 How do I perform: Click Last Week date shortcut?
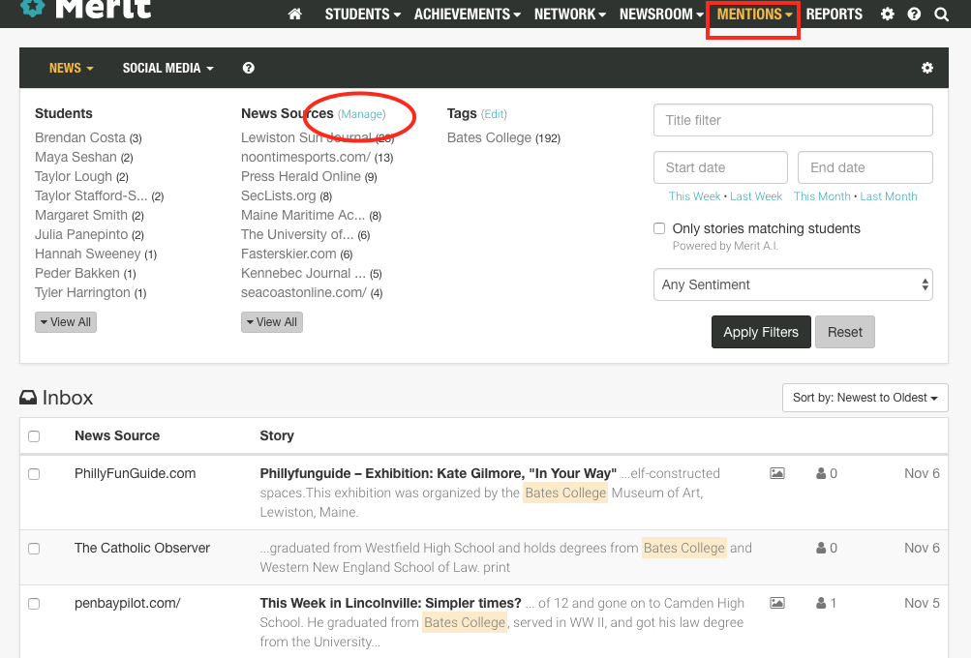(756, 196)
